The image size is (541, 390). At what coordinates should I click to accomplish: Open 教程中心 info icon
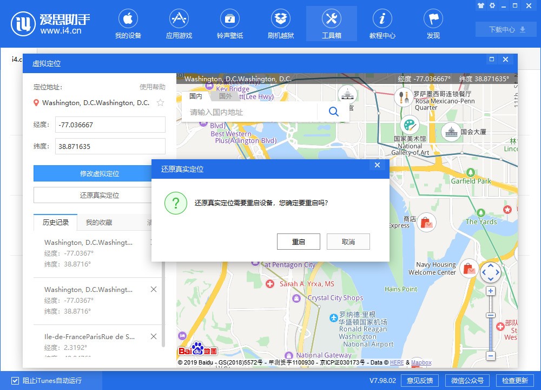point(382,24)
